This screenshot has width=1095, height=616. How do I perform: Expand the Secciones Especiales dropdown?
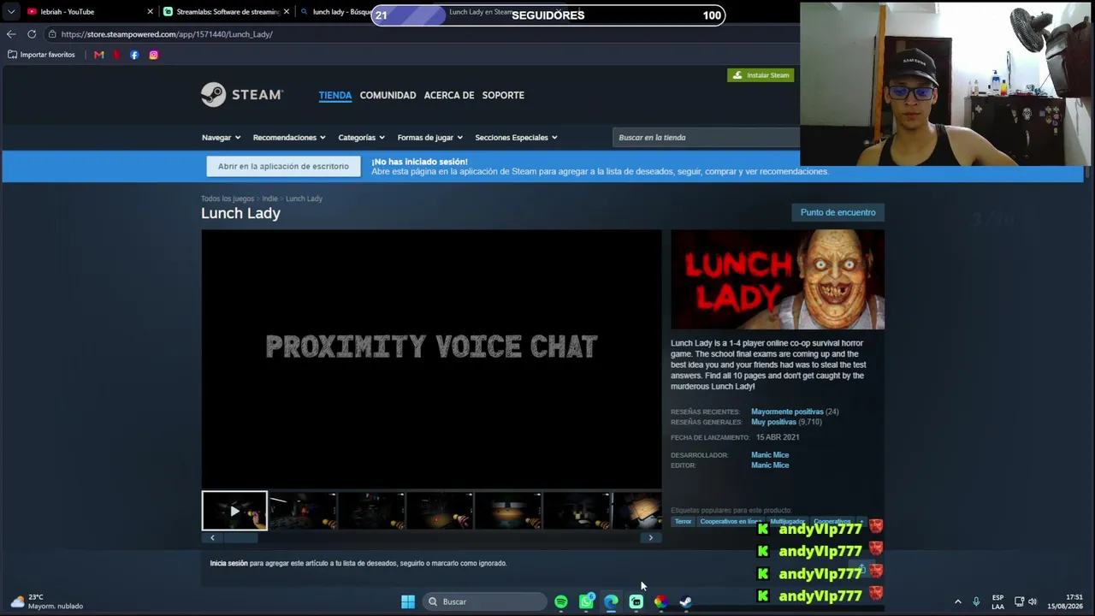[x=516, y=137]
